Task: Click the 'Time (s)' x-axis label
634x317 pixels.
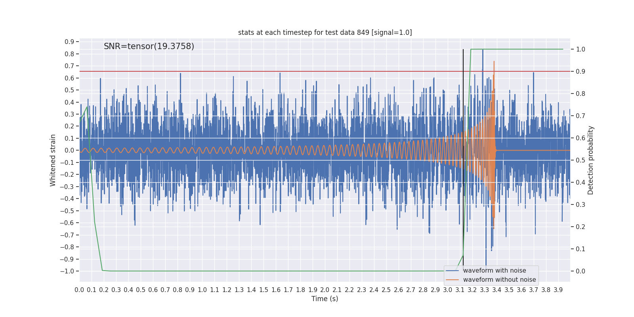Action: pos(325,299)
